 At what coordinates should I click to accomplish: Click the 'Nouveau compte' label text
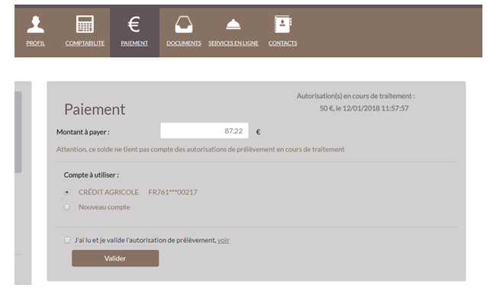coord(105,207)
